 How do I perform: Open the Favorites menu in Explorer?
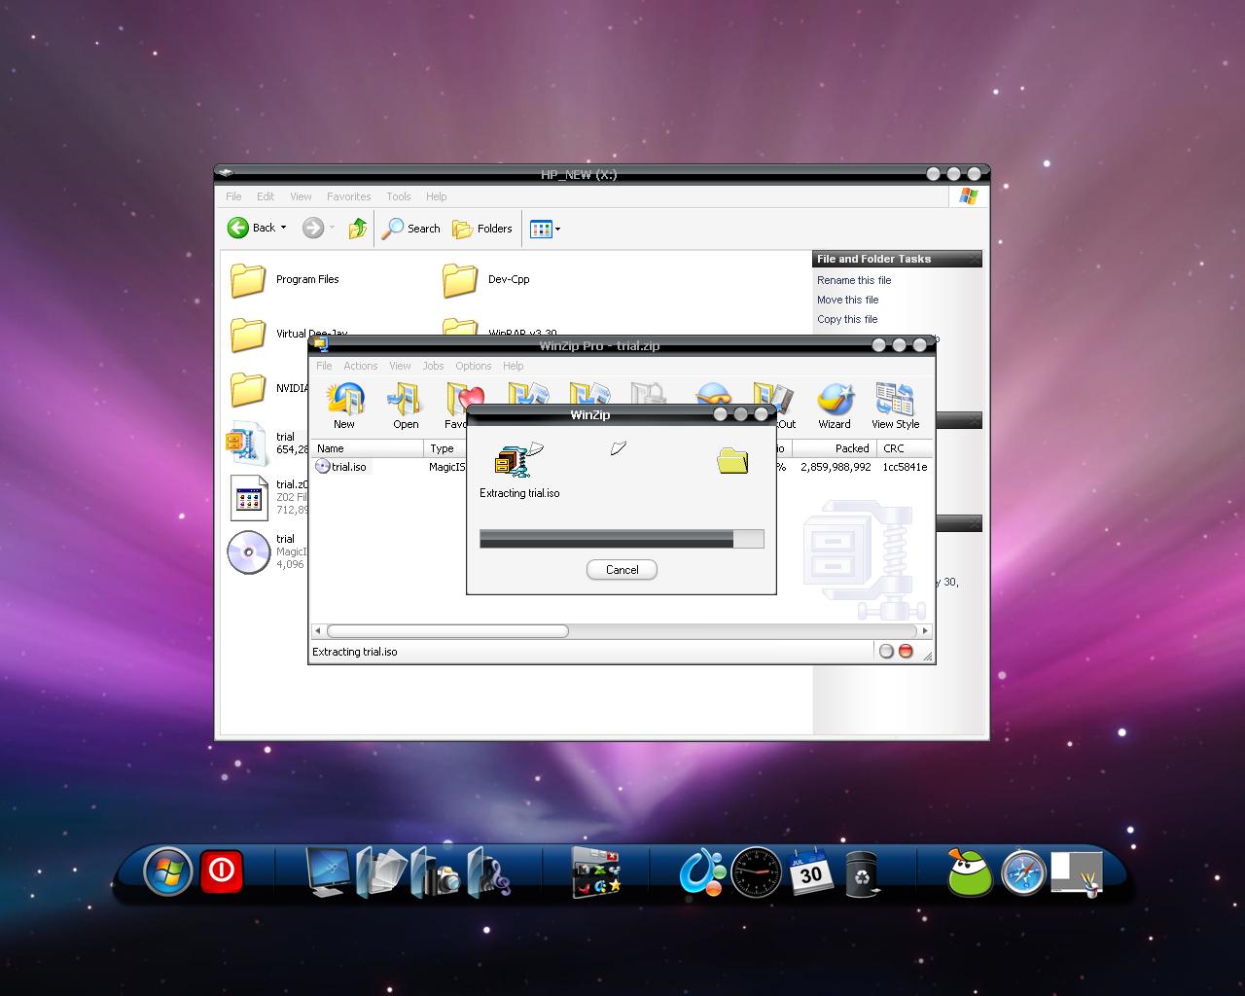348,196
